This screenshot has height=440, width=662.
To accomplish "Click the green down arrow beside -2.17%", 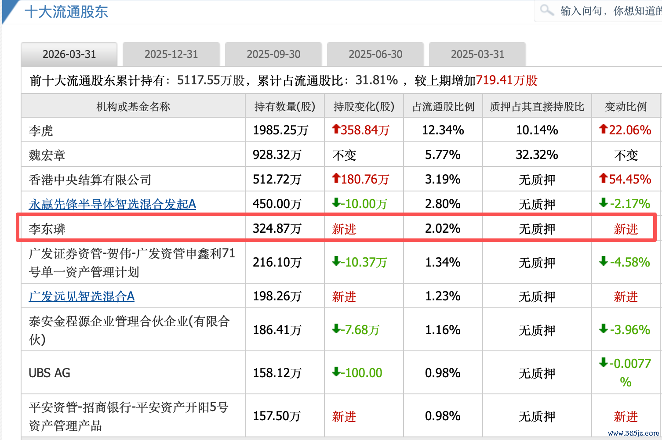I will (x=603, y=202).
